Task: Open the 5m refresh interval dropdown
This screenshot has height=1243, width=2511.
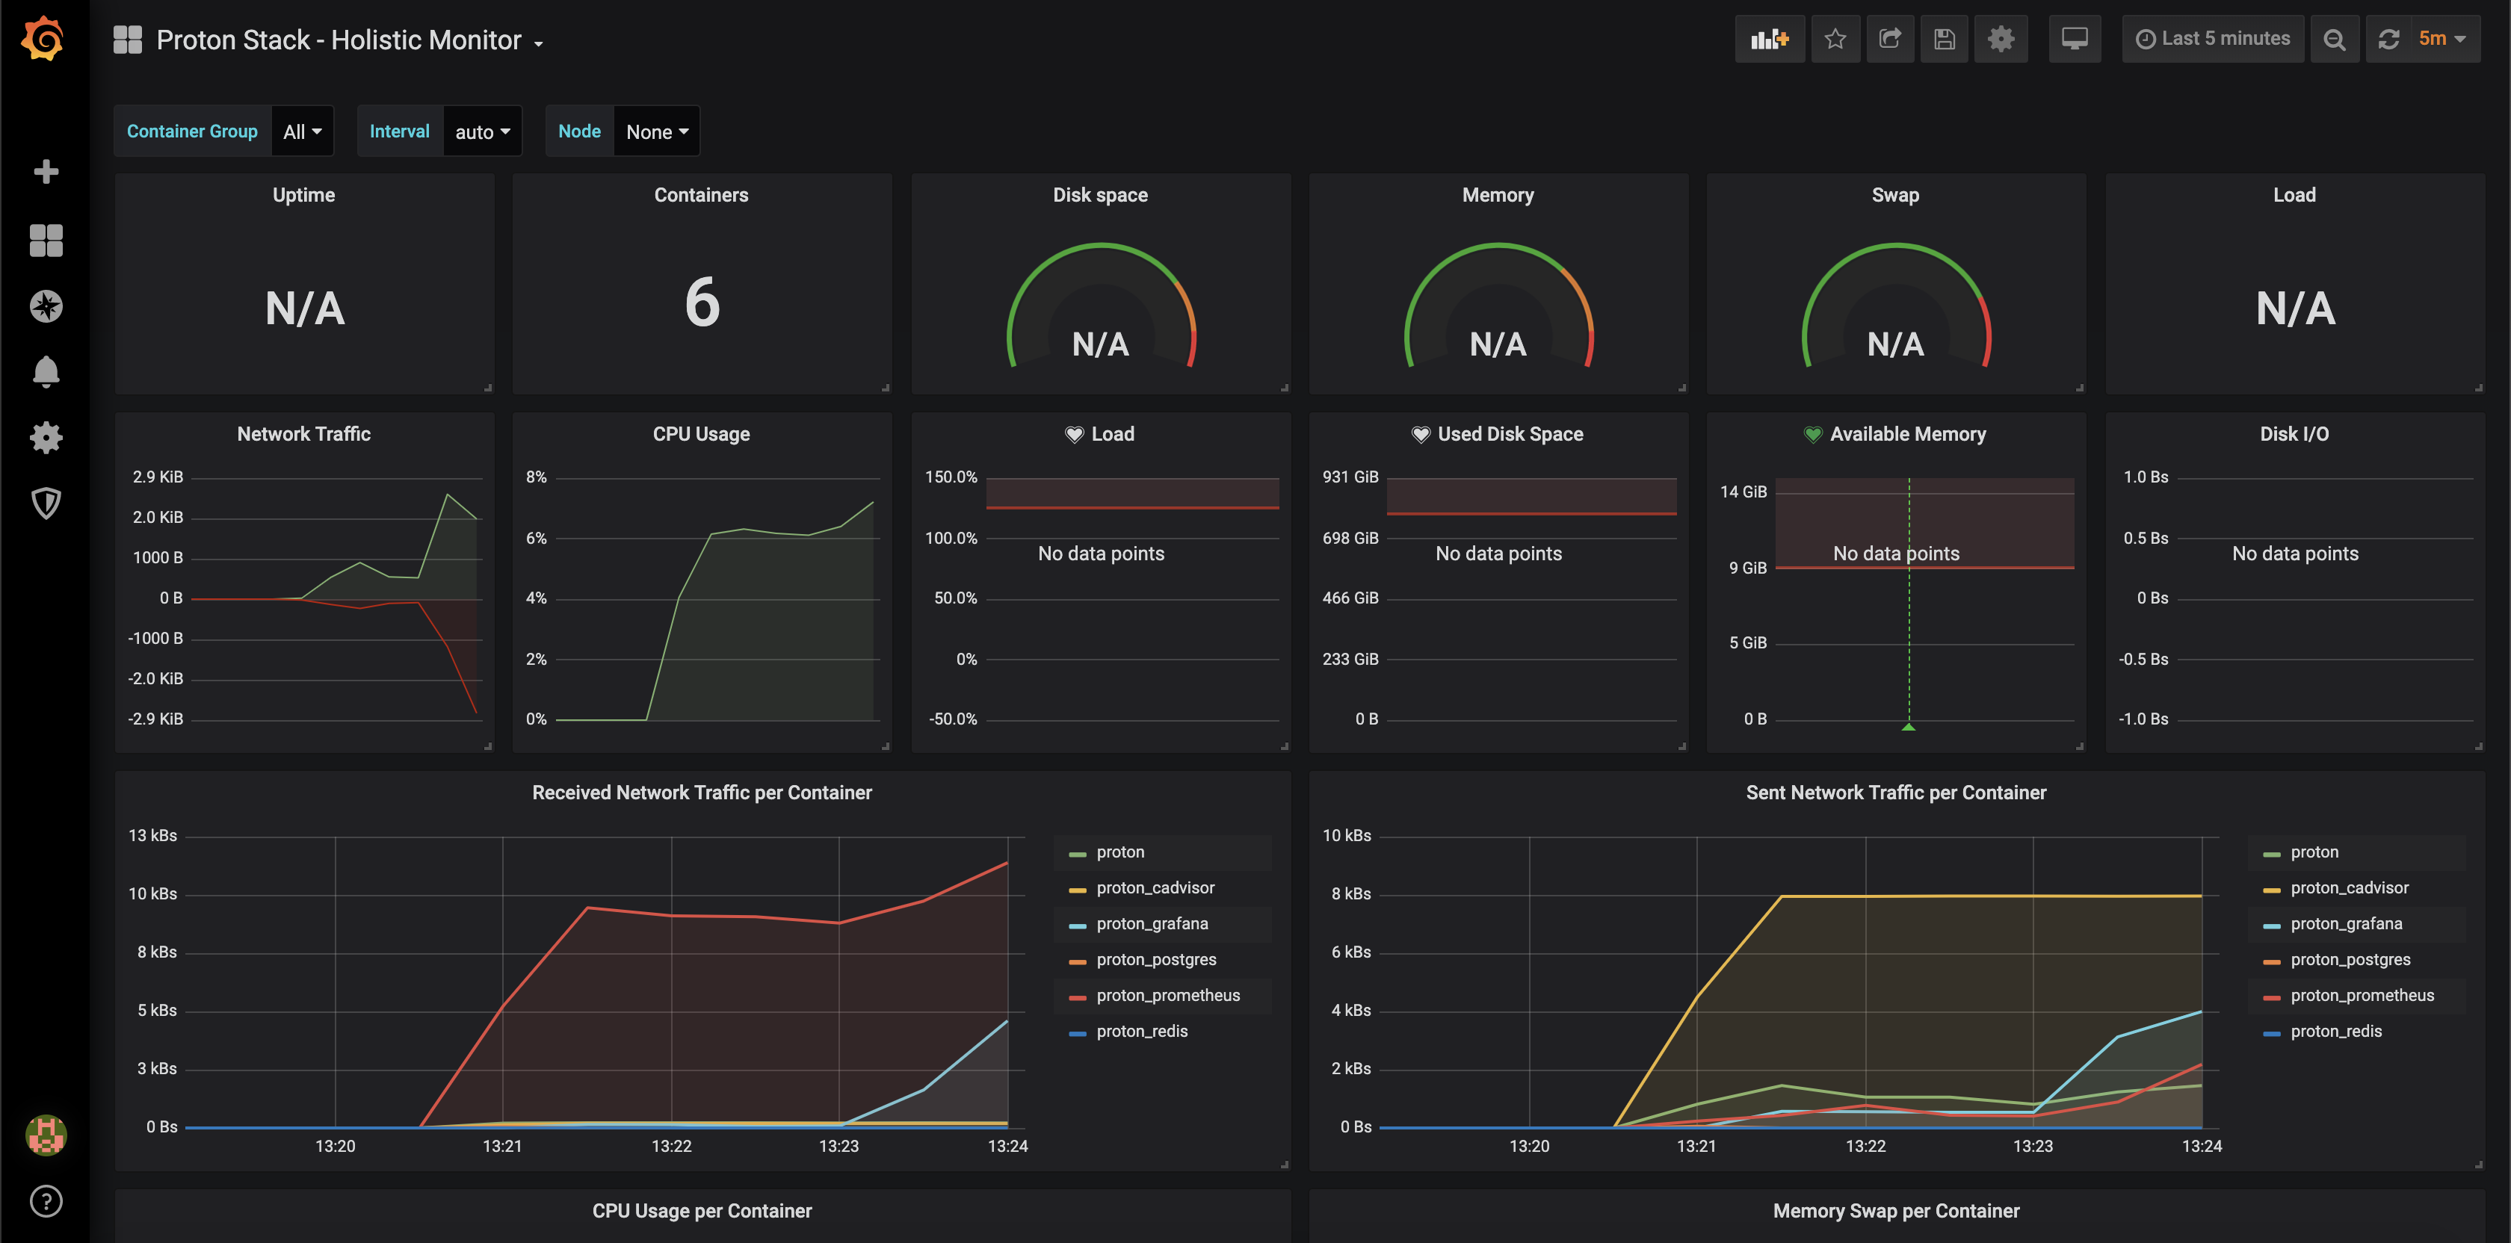Action: pyautogui.click(x=2443, y=39)
